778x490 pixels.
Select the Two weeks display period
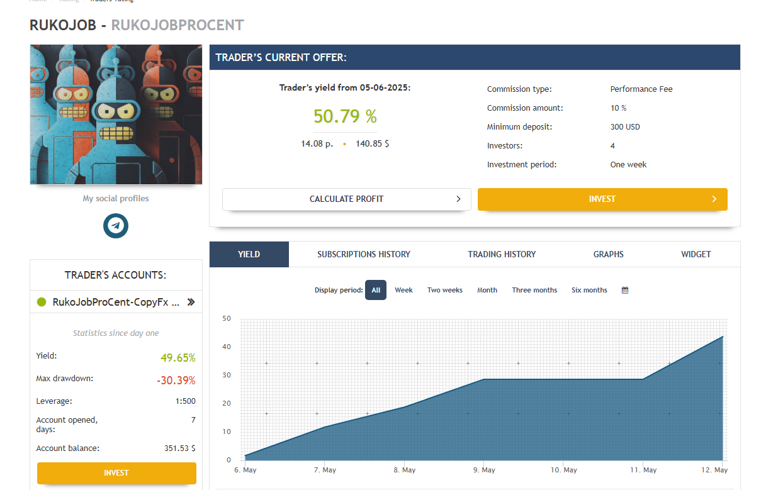445,290
